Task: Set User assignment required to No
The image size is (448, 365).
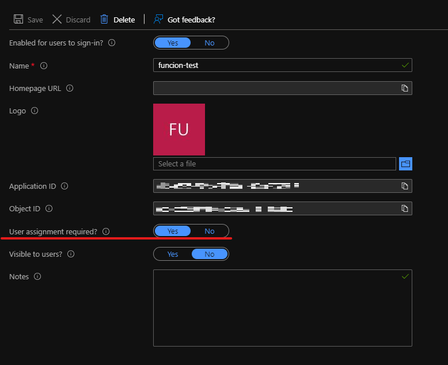Action: point(210,231)
